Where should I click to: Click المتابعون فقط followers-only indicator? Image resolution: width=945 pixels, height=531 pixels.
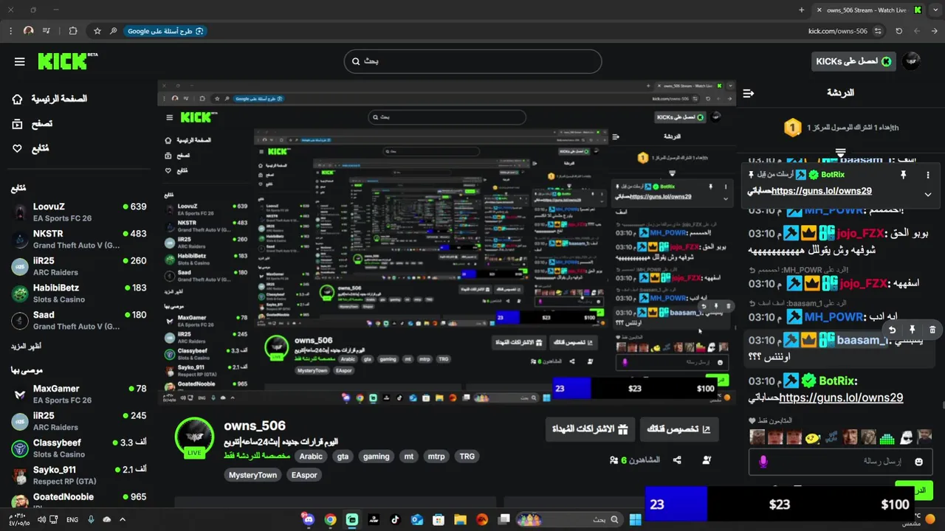770,420
